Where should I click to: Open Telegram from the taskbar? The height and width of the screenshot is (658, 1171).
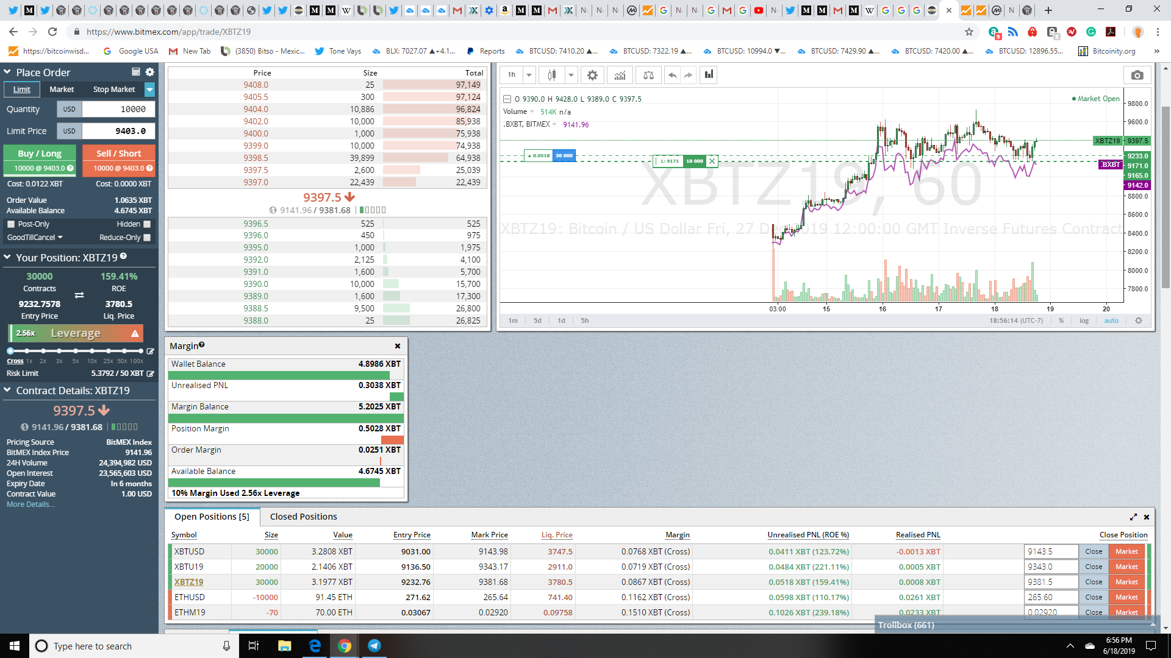374,646
